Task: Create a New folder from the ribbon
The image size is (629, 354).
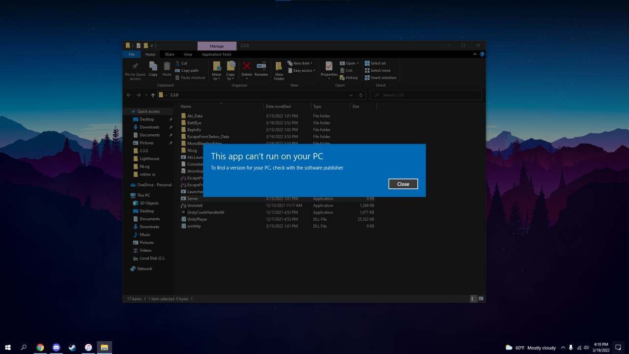Action: (x=279, y=70)
